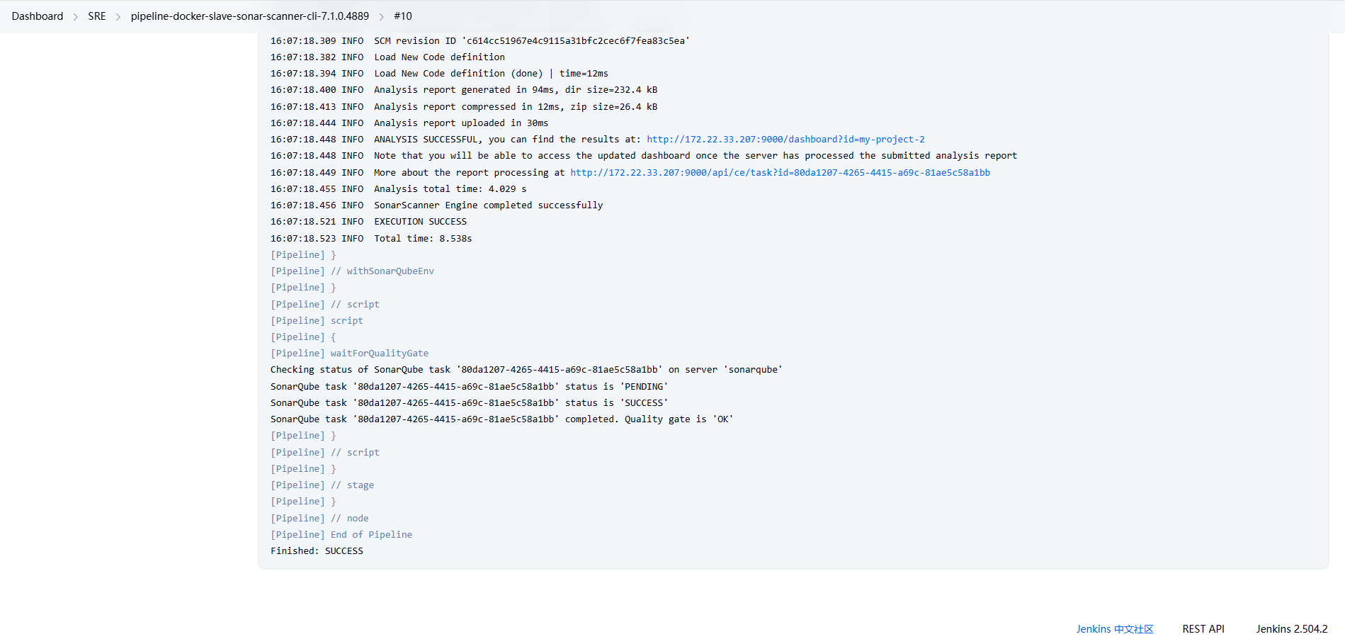Image resolution: width=1345 pixels, height=644 pixels.
Task: Click the Jenkins 2.504.2 version button
Action: [x=1291, y=629]
